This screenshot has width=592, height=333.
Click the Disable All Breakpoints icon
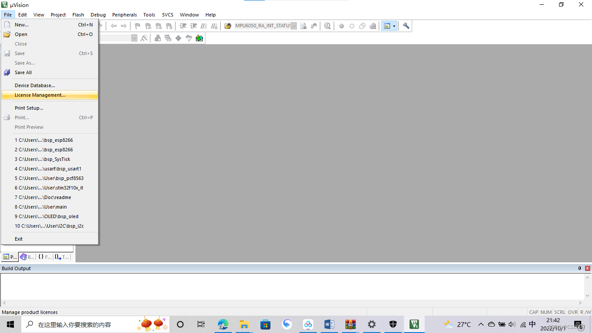[x=362, y=26]
